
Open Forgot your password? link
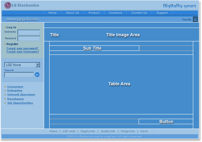tap(22, 48)
